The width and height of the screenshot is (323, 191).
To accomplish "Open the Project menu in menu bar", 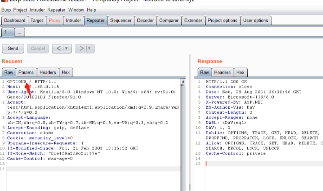I will pyautogui.click(x=20, y=10).
